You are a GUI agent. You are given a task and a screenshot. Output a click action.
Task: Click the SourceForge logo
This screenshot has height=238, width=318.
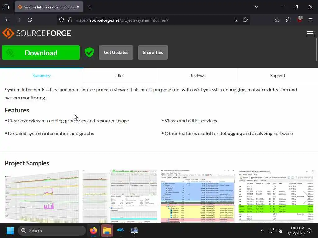(37, 33)
